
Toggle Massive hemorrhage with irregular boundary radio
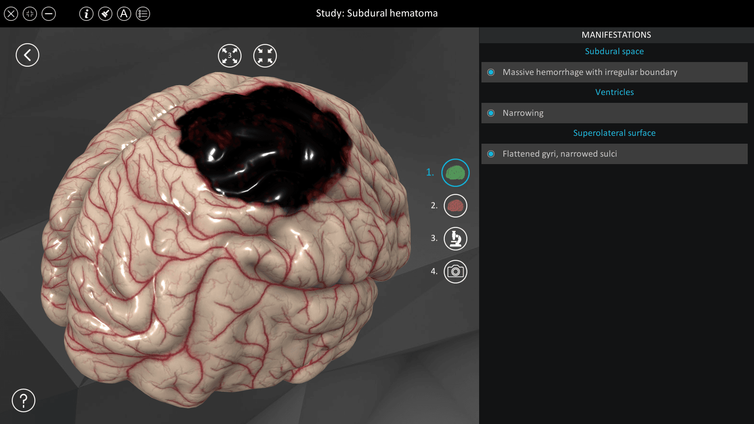coord(491,72)
